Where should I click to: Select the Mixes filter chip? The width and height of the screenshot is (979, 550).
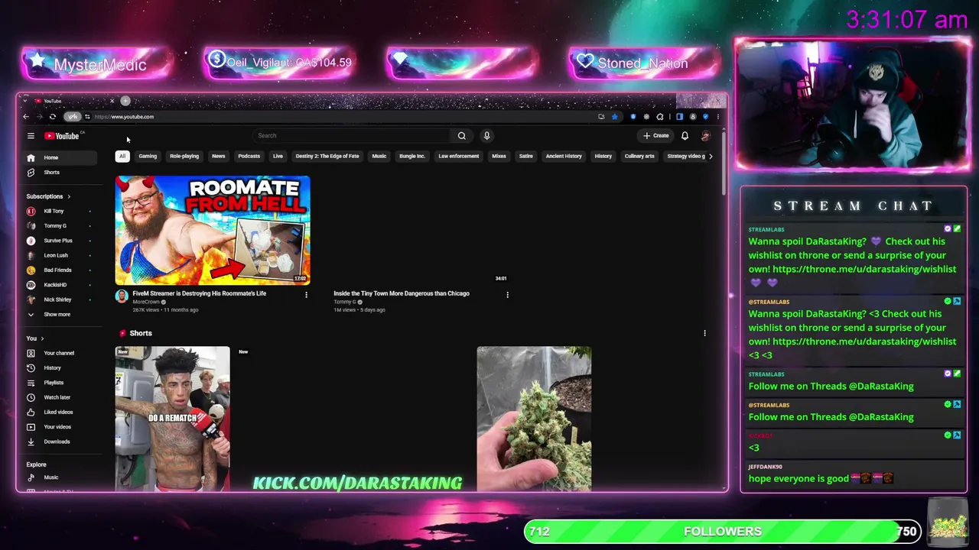[499, 157]
